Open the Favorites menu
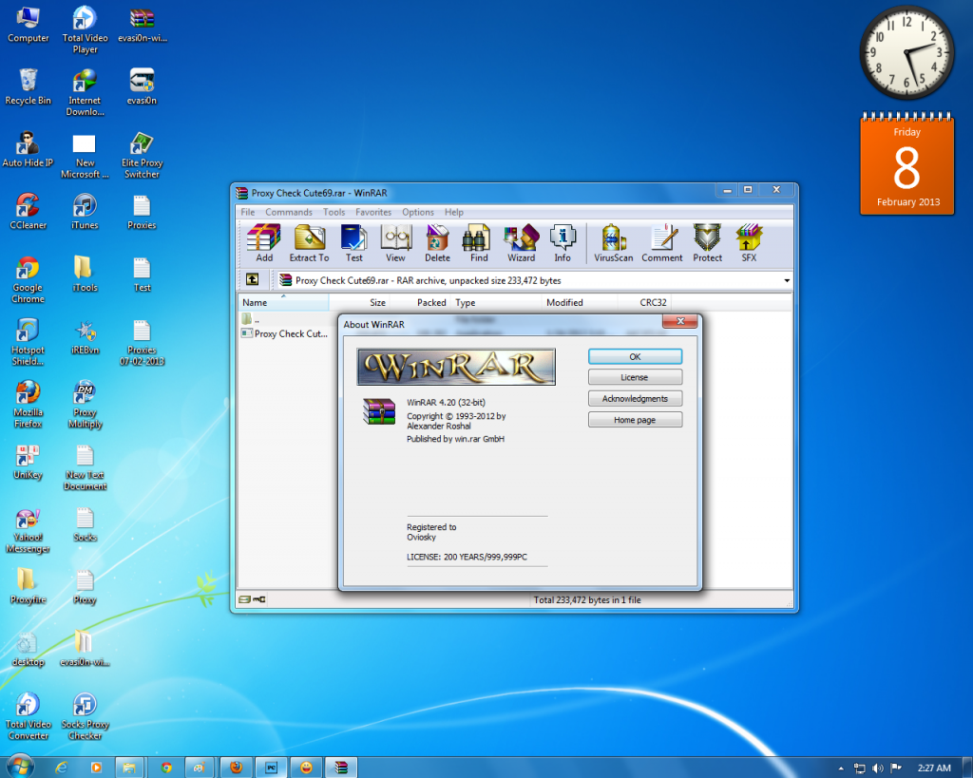 click(372, 212)
